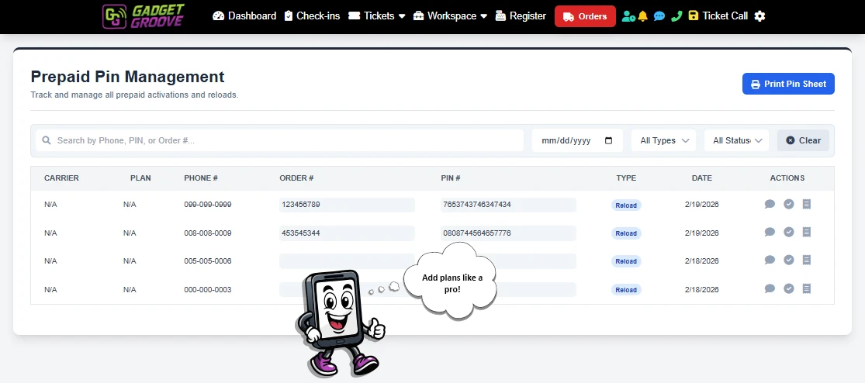This screenshot has width=865, height=383.
Task: Click the Reload badge for 005-005-0006
Action: [x=626, y=261]
